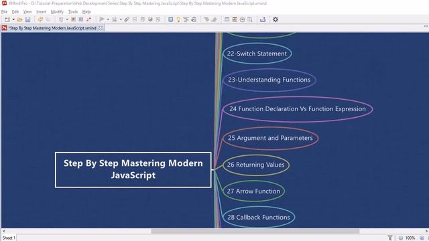The image size is (429, 241).
Task: Click the Presentation play icon
Action: [102, 19]
